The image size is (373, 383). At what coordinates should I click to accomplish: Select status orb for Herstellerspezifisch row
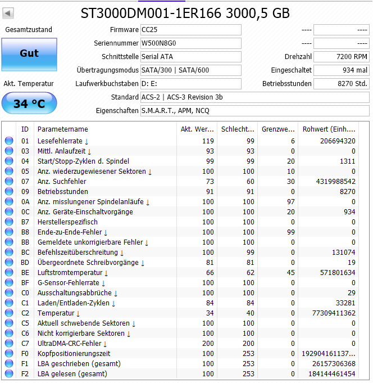(9, 222)
